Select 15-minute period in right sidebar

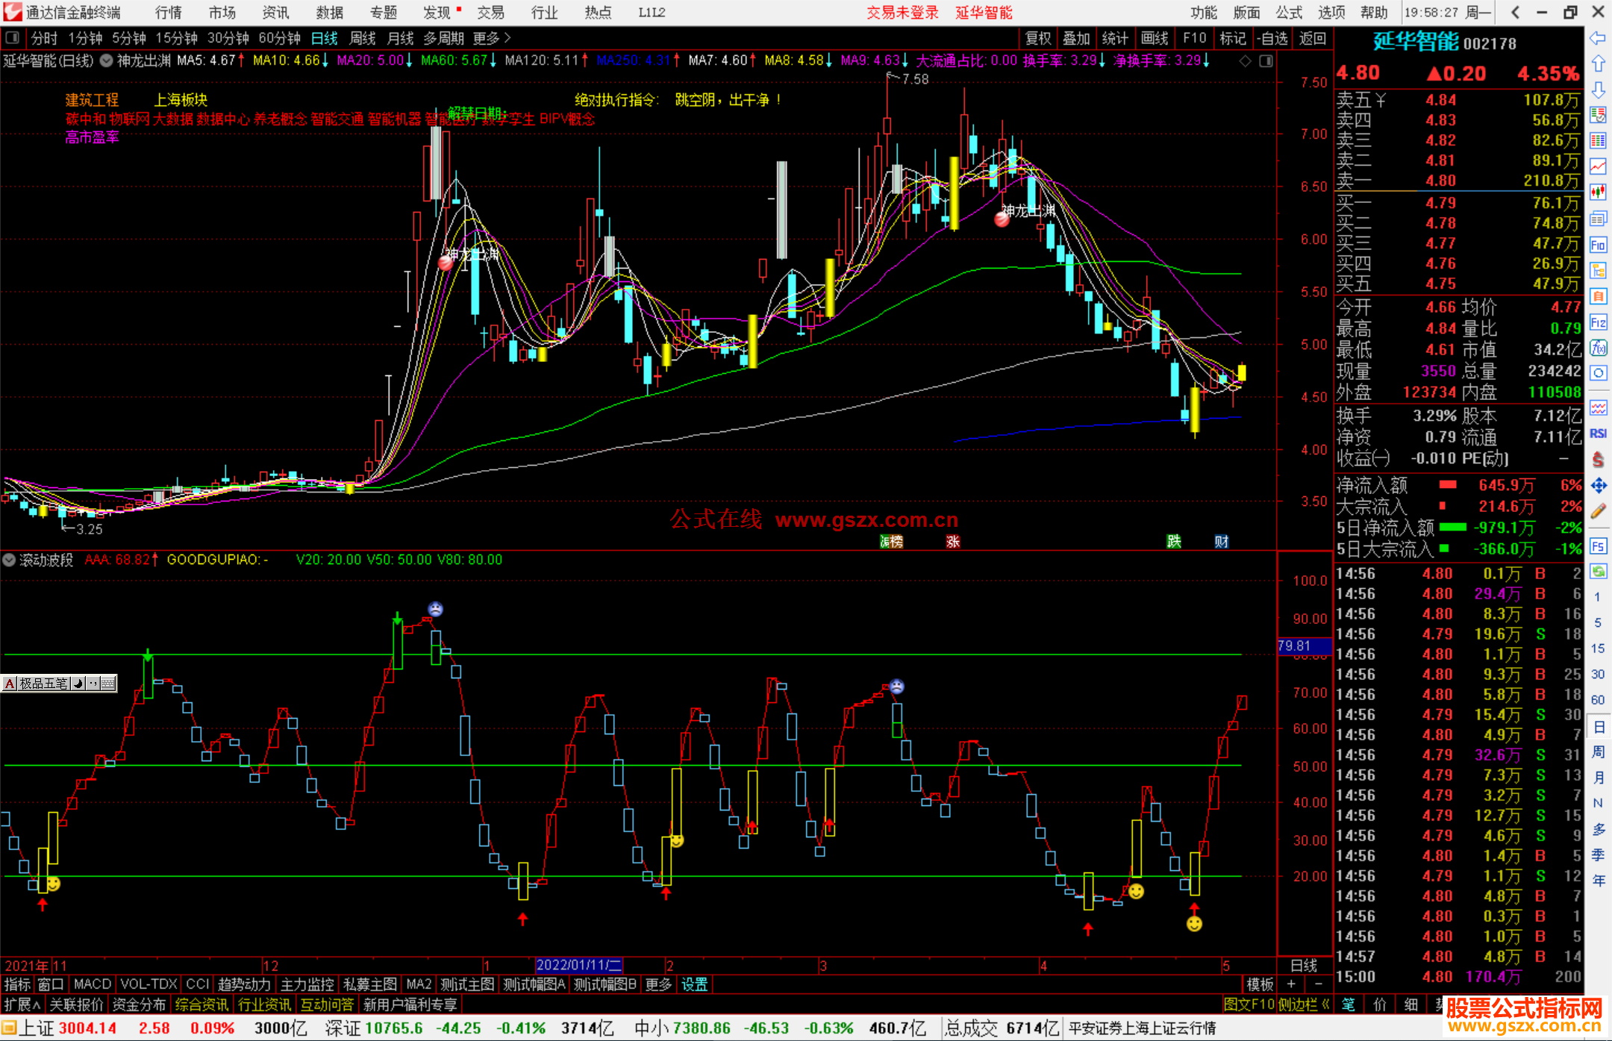(x=1598, y=648)
